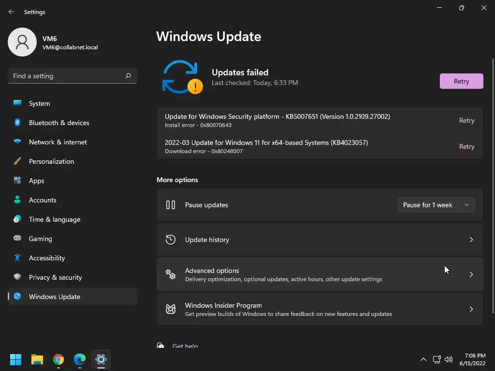
Task: Click the Time & language clock icon
Action: pos(17,219)
